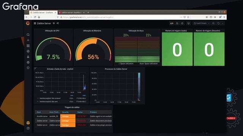243x136 pixels.
Task: Close the zabbix-server Dashboard tab
Action: pyautogui.click(x=84, y=12)
